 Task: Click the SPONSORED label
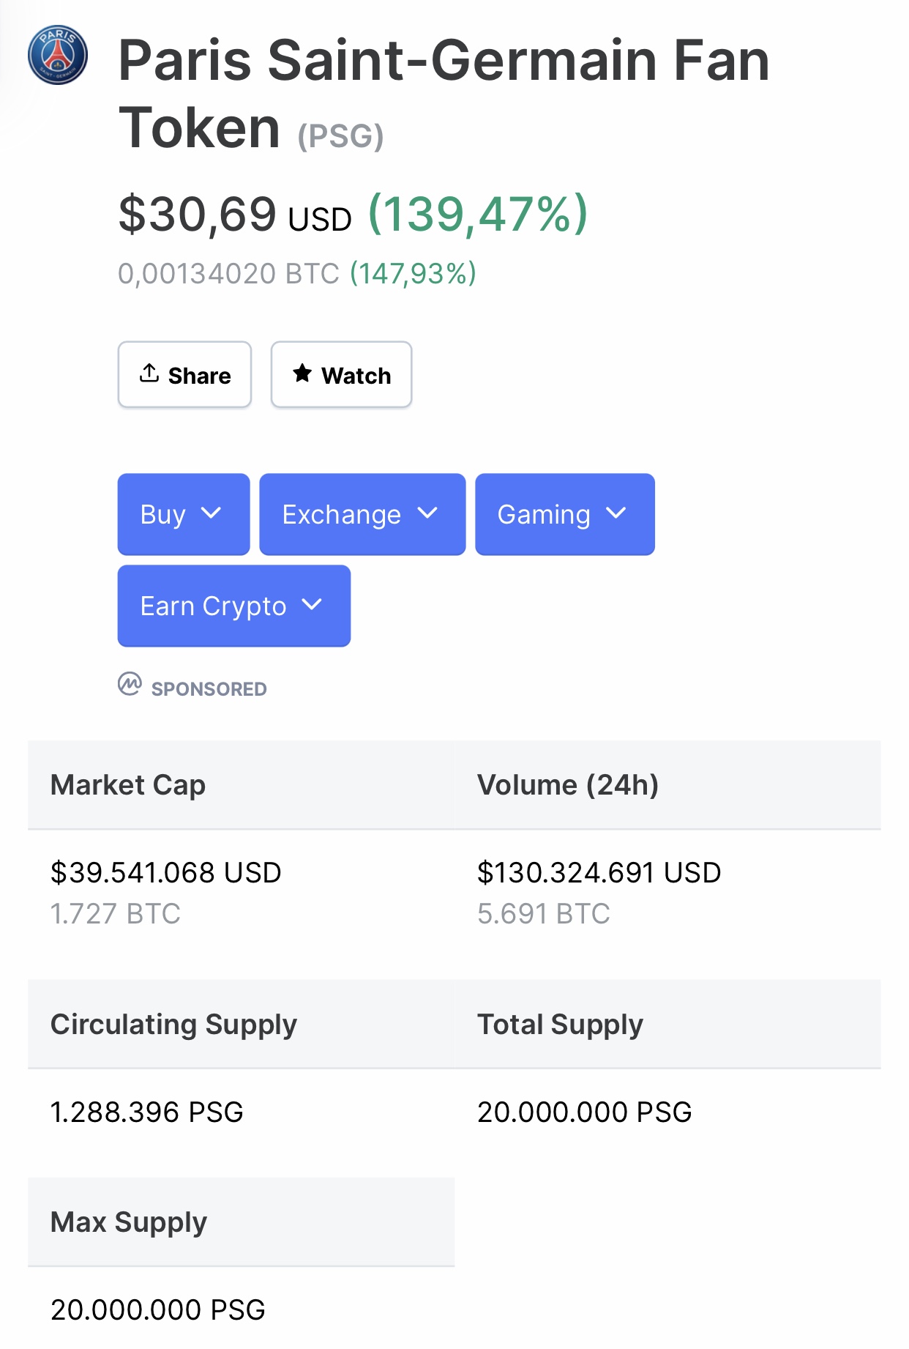point(209,689)
